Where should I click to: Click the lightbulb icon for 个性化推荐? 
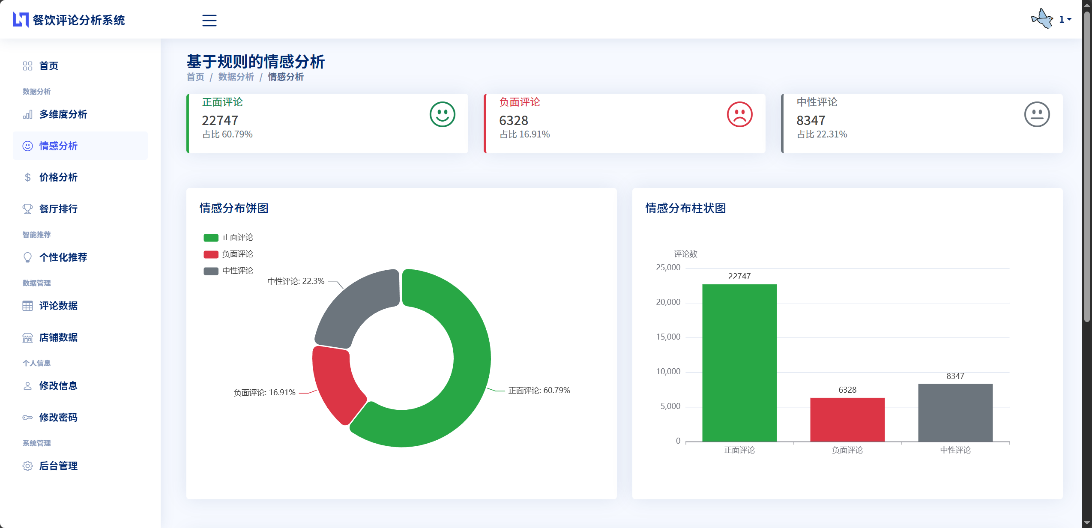pyautogui.click(x=27, y=257)
